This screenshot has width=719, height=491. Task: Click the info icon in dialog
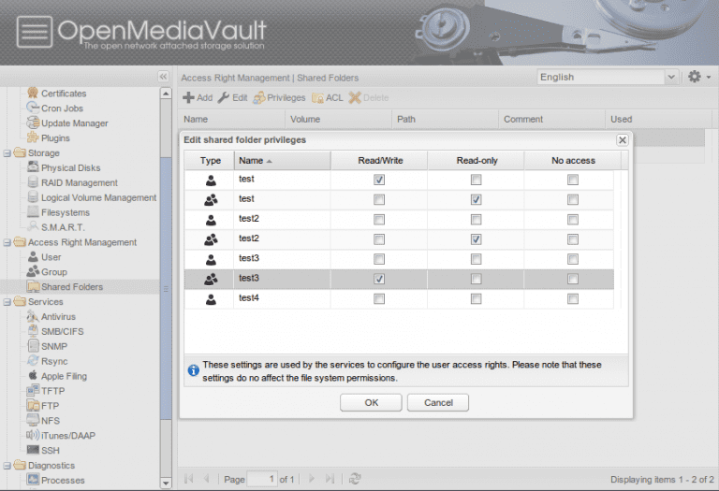click(x=193, y=370)
